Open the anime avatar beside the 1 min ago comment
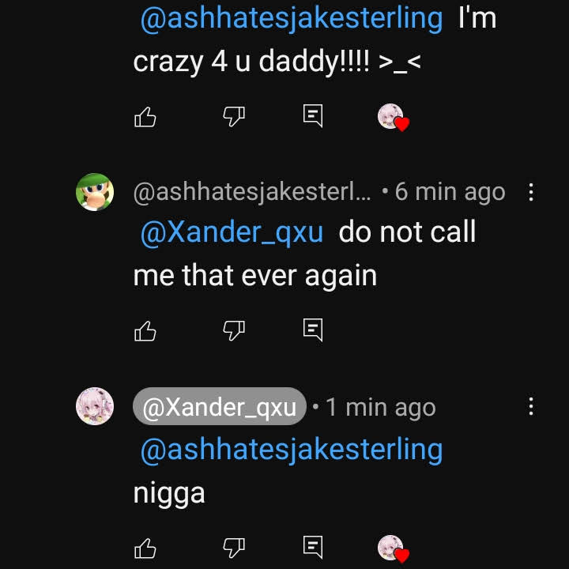Image resolution: width=569 pixels, height=569 pixels. point(95,407)
